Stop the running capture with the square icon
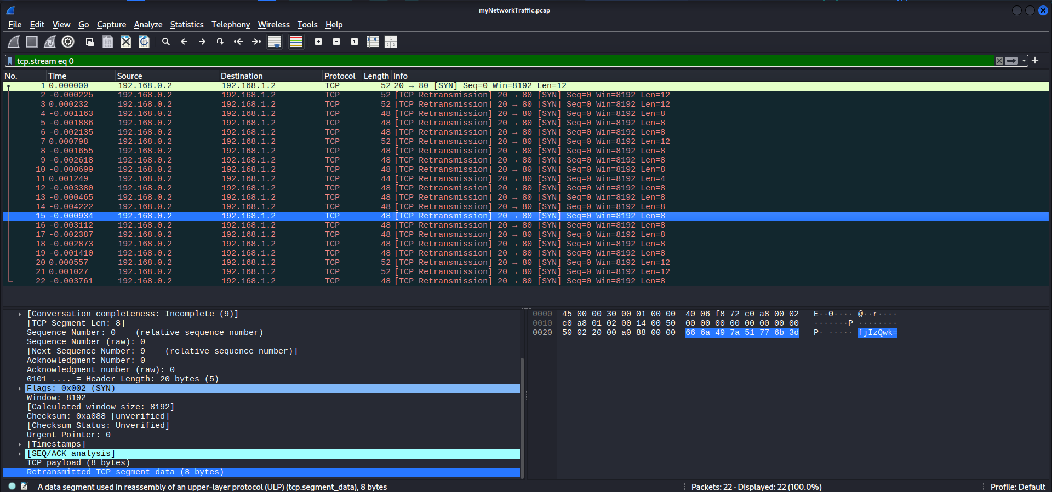1052x492 pixels. (32, 42)
